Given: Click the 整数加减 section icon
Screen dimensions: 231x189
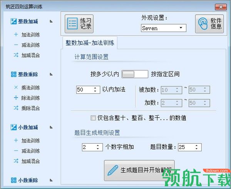Looking at the screenshot, I should coord(13,21).
